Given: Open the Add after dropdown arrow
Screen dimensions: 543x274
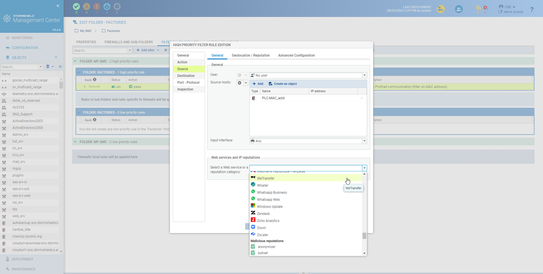Looking at the screenshot, I should point(158,50).
